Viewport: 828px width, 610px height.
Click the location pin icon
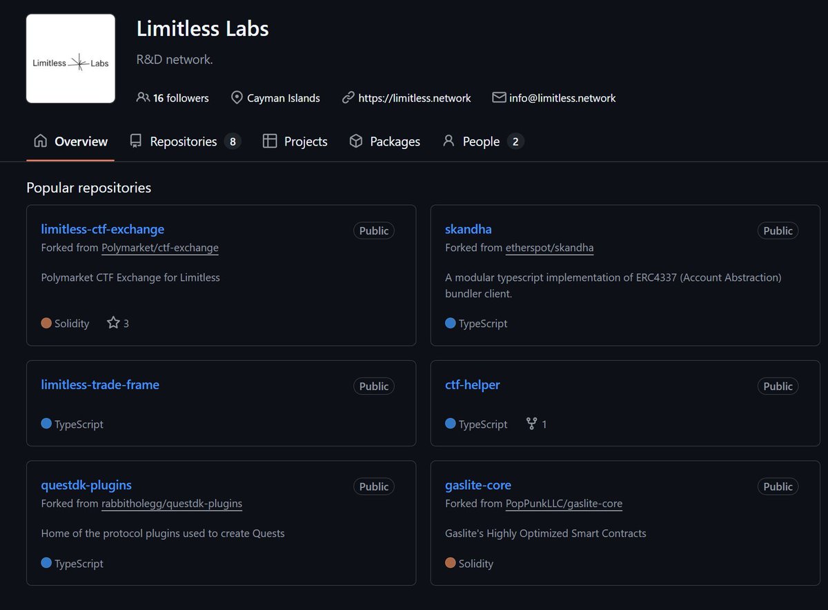coord(237,98)
